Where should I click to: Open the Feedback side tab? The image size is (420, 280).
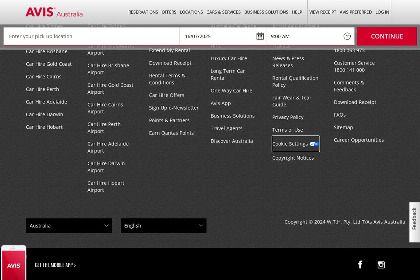[415, 222]
